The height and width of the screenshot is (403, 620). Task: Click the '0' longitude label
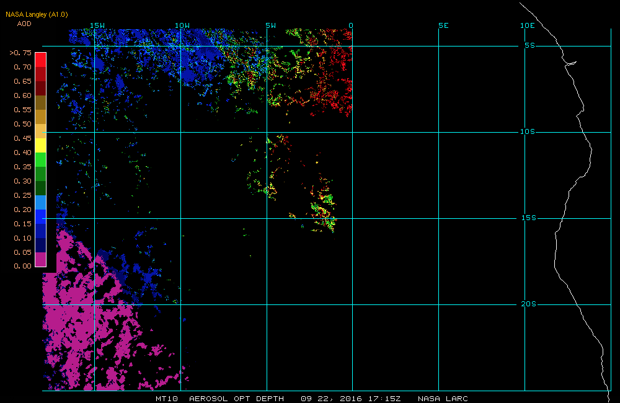tap(351, 25)
